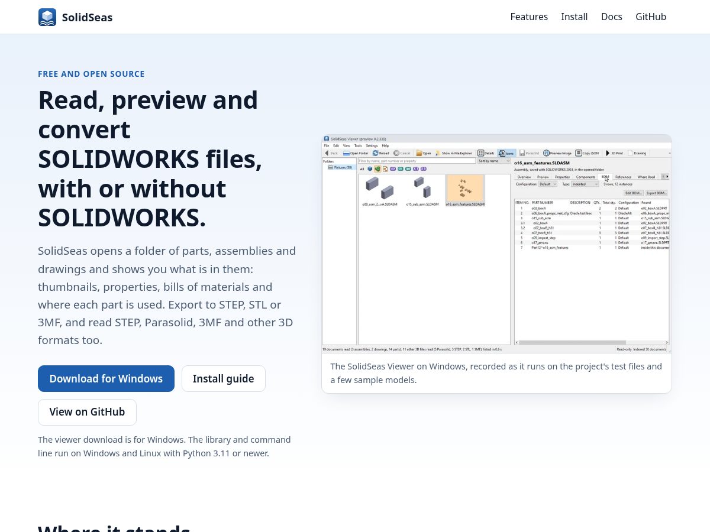
Task: Open the Features nav link
Action: coord(529,17)
